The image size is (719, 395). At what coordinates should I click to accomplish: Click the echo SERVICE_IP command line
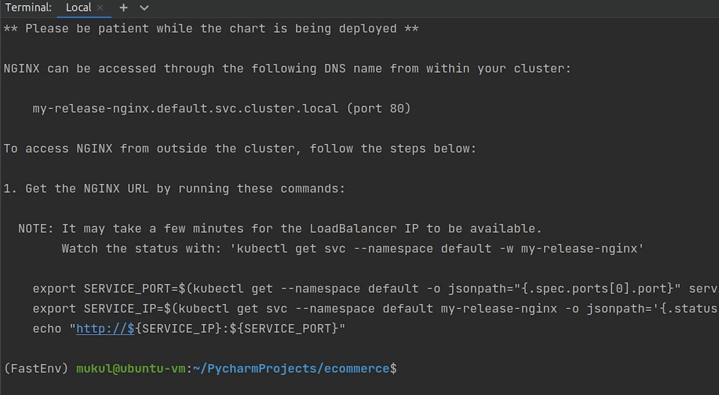pyautogui.click(x=188, y=328)
